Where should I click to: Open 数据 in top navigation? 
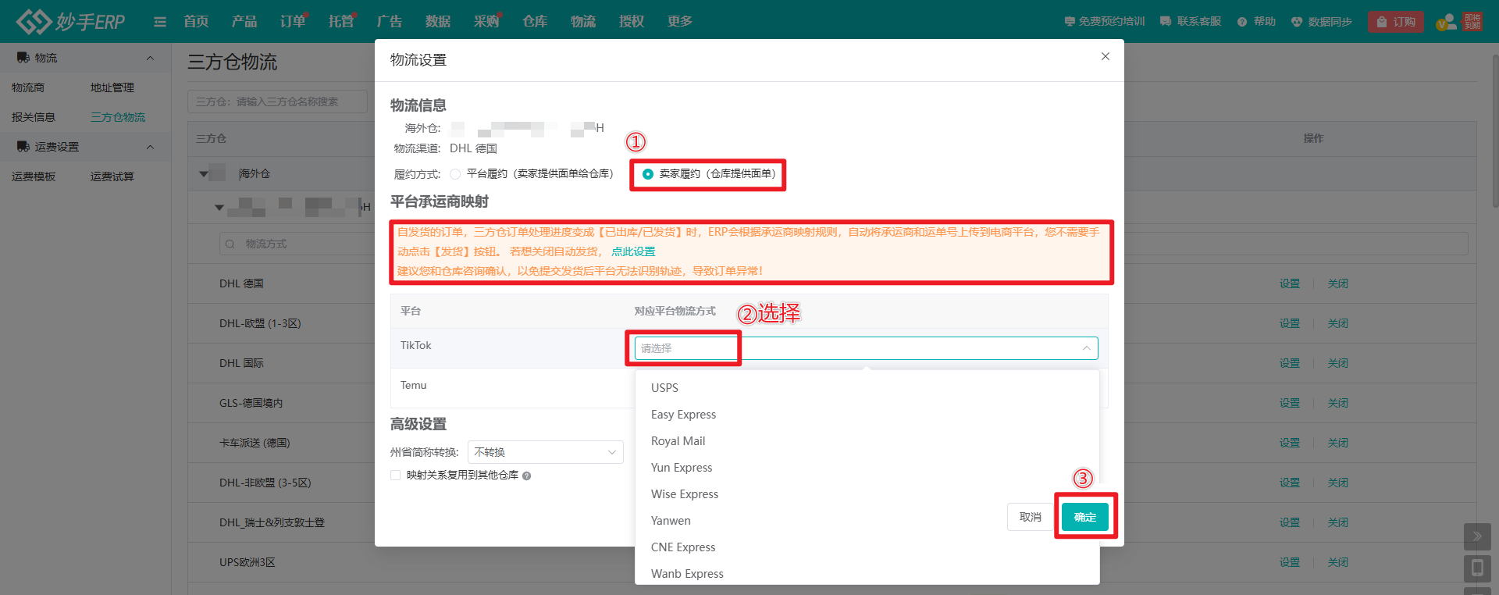438,22
